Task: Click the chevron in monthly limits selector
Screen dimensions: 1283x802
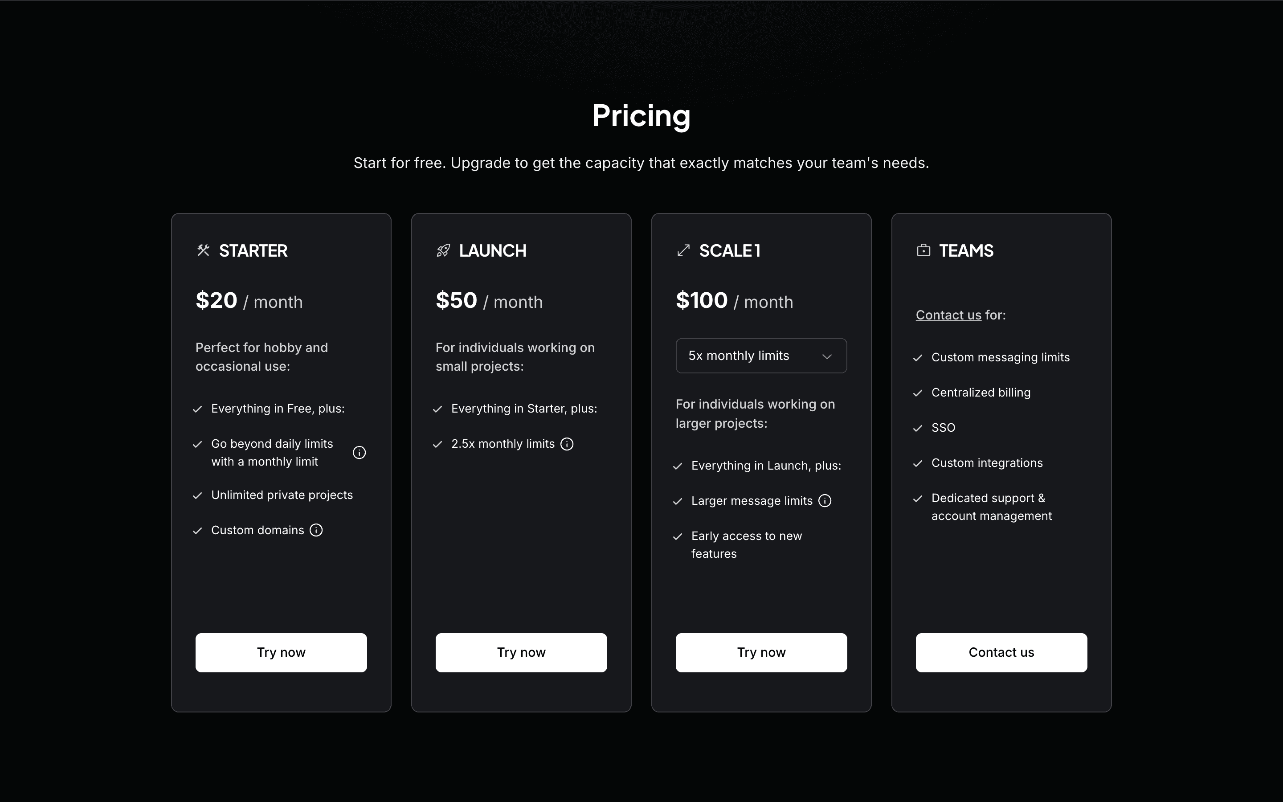Action: click(826, 356)
